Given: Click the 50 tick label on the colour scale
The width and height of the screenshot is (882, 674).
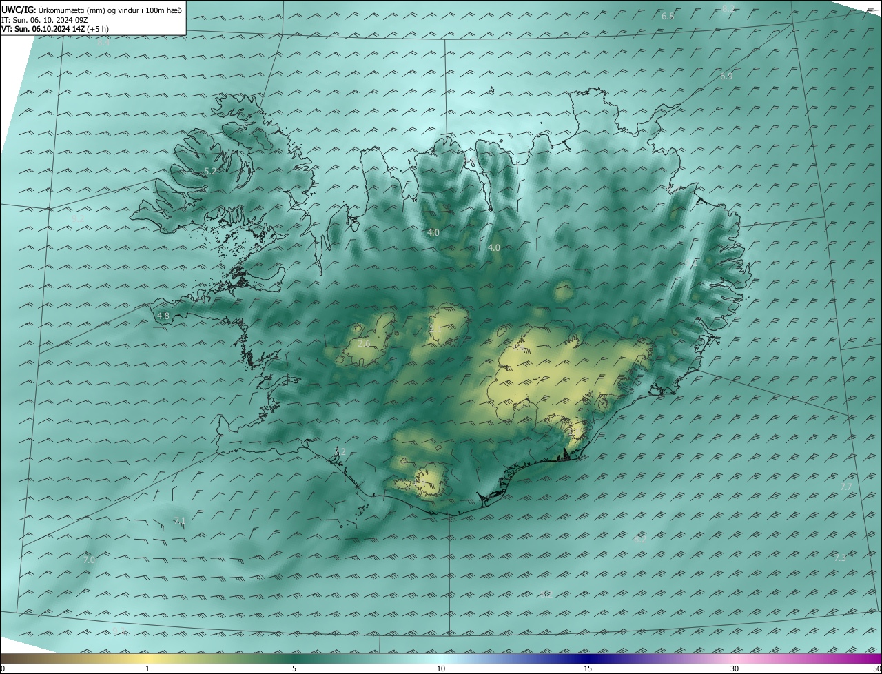Looking at the screenshot, I should pyautogui.click(x=876, y=669).
